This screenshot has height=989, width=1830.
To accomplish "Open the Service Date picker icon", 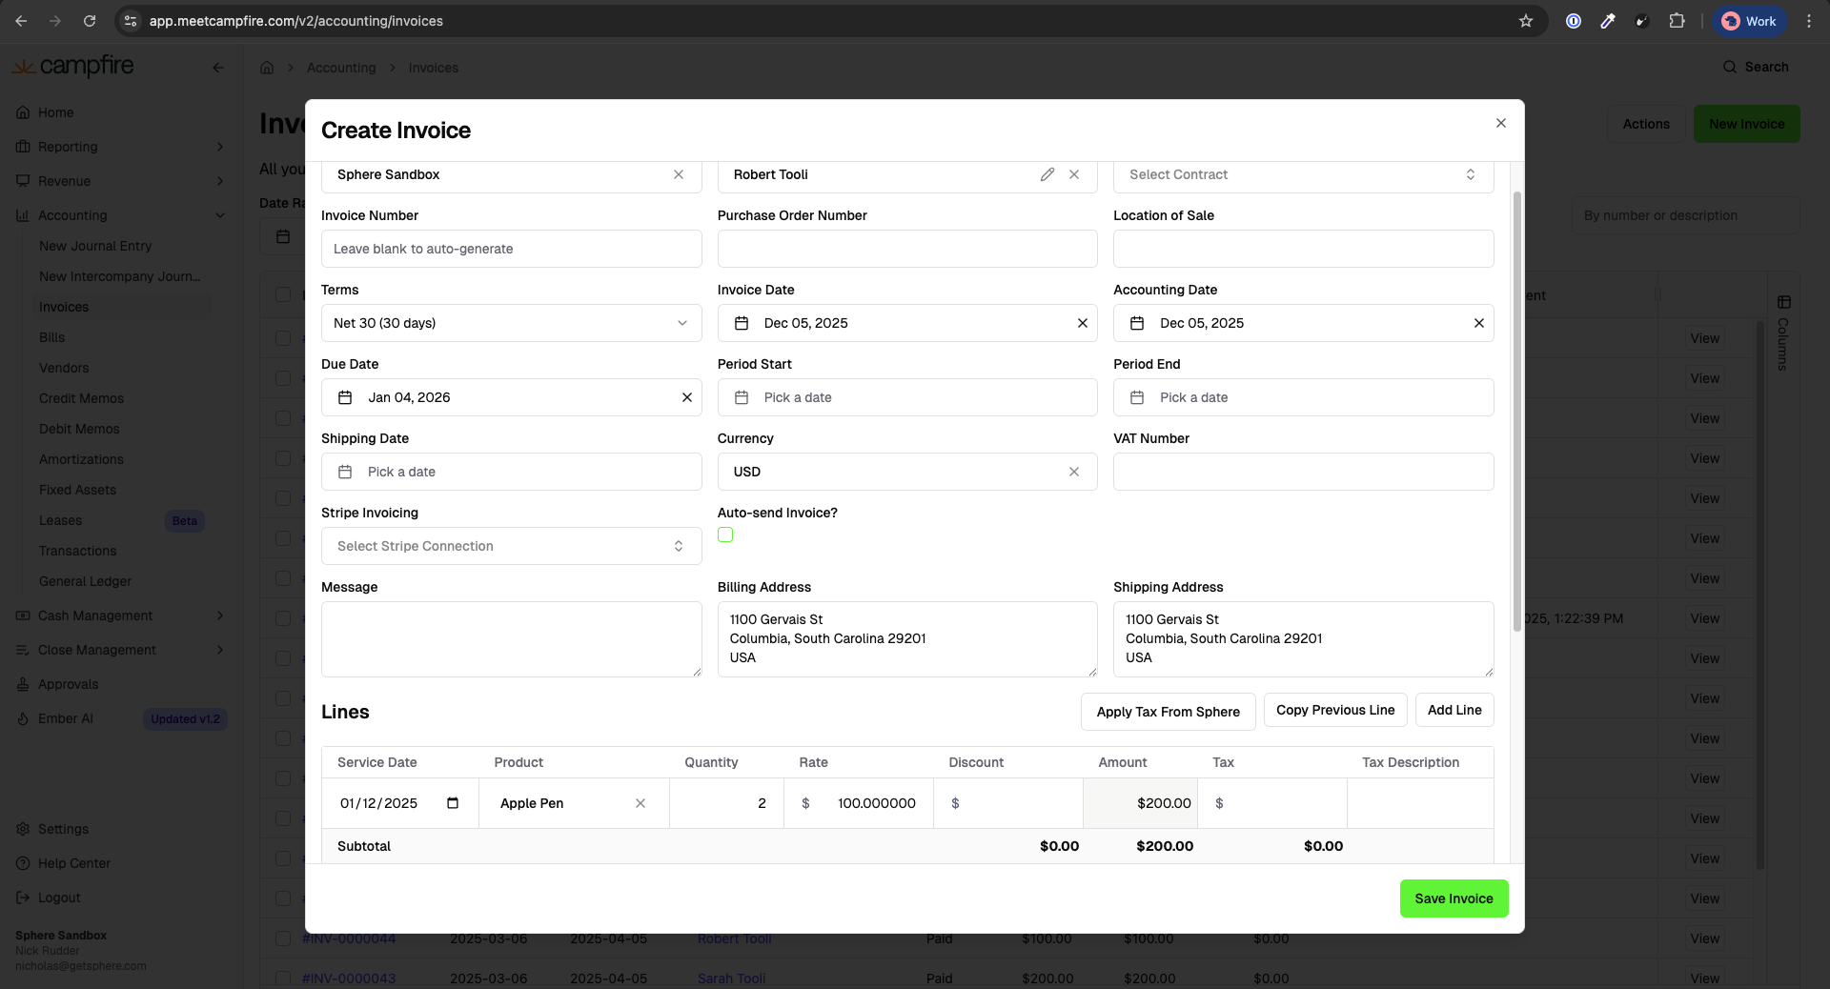I will (453, 803).
